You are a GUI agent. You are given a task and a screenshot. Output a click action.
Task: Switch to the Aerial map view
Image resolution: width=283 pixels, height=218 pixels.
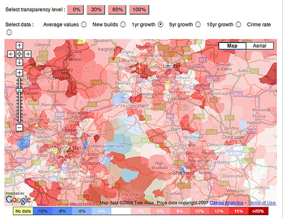260,46
